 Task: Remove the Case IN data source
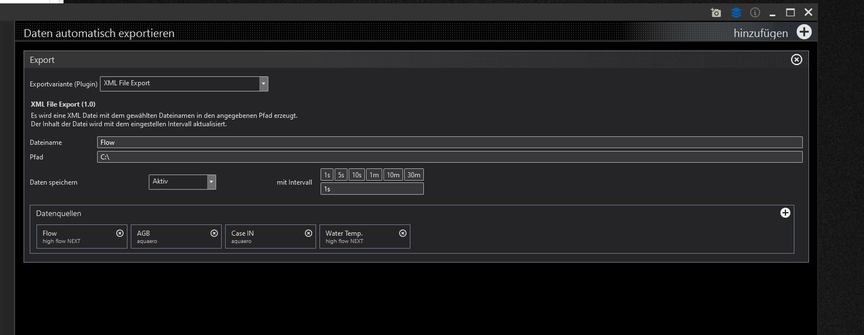(308, 233)
